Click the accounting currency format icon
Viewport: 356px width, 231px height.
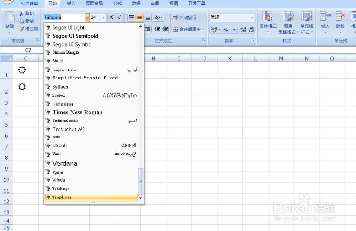[x=214, y=29]
